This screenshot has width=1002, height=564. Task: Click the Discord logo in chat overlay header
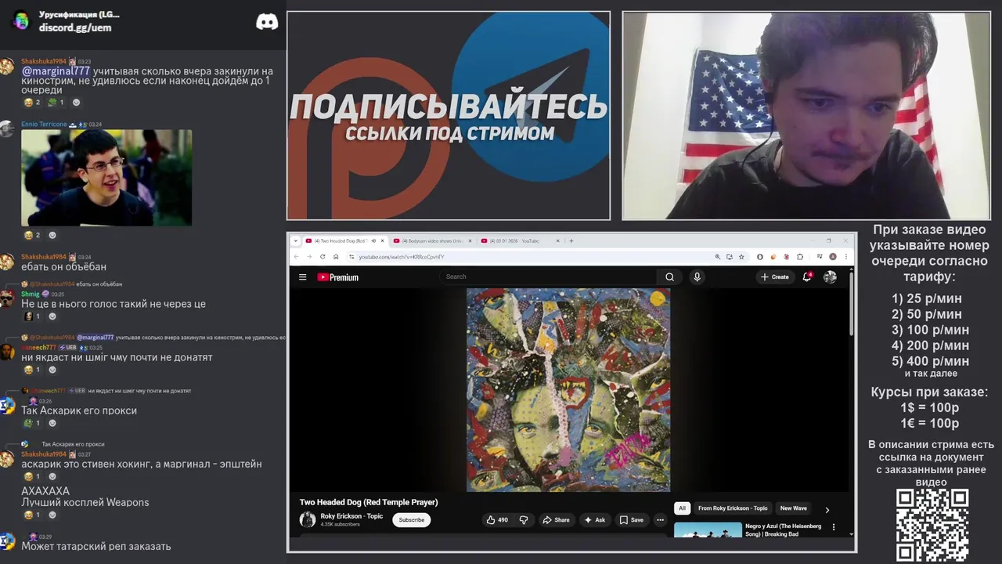click(267, 22)
